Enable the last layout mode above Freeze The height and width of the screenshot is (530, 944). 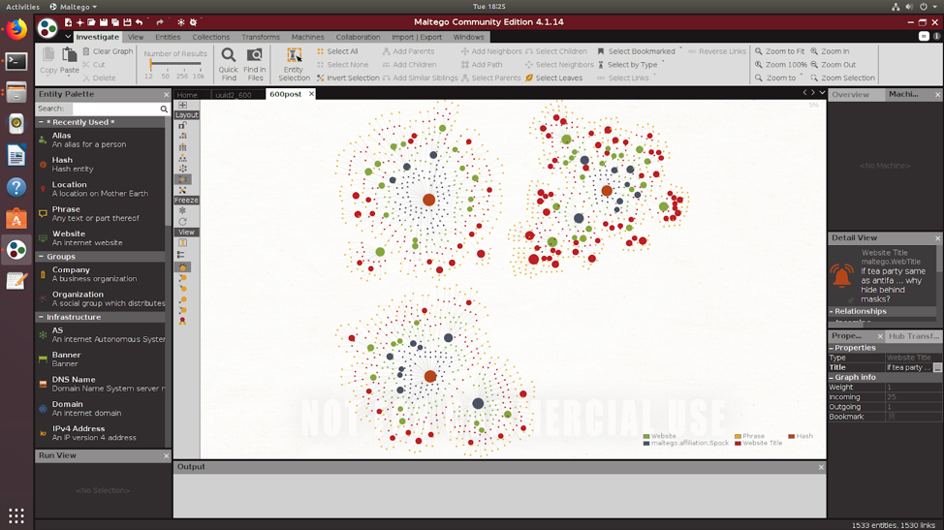(x=182, y=190)
